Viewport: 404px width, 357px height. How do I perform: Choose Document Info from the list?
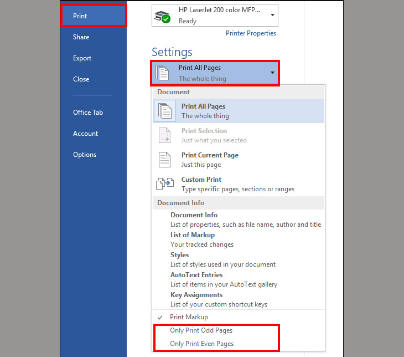pyautogui.click(x=194, y=215)
